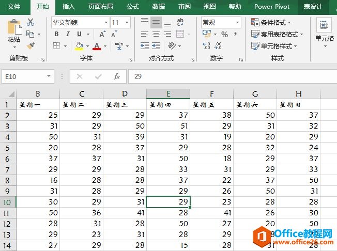Screen dimensions: 337x251
Task: Open number format dropdown 常规
Action: pyautogui.click(x=237, y=22)
